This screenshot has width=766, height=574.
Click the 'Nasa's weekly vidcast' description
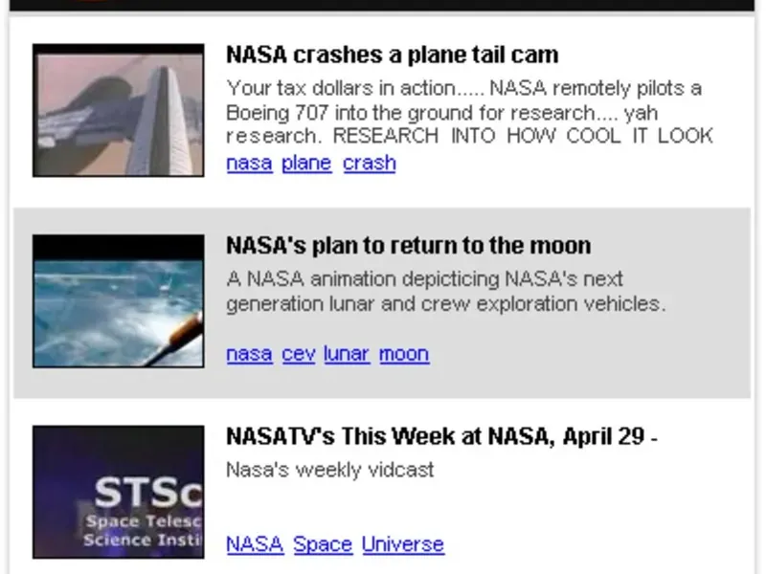pos(329,470)
